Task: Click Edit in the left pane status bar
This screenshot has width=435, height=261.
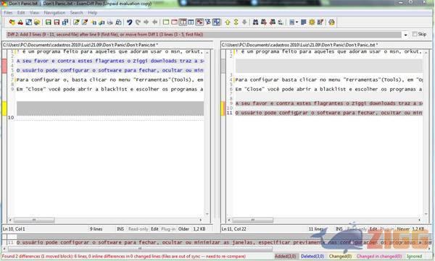Action: point(154,229)
